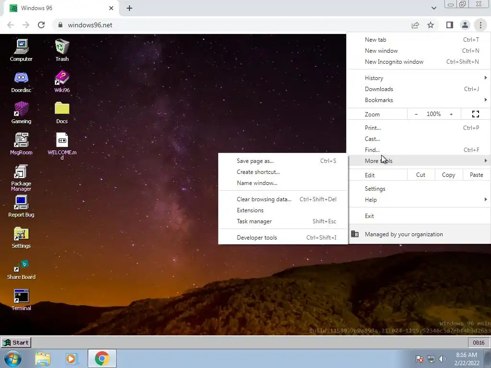Screen dimensions: 491x368
Task: Click the system tray volume icon
Action: (x=442, y=359)
